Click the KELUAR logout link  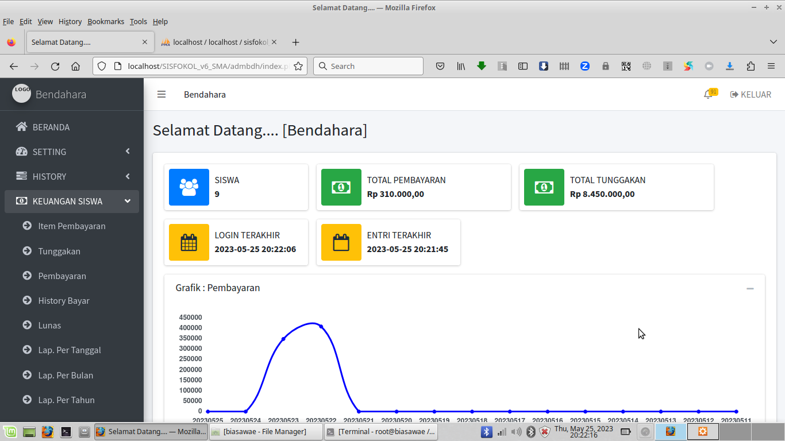751,94
